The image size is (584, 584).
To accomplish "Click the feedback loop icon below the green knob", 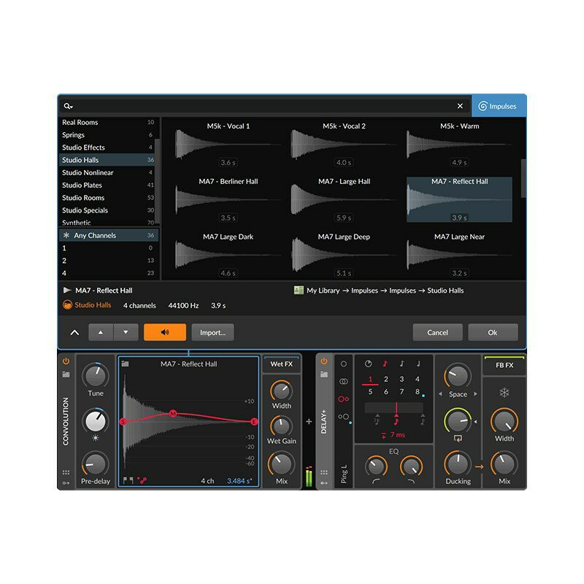I will click(458, 439).
